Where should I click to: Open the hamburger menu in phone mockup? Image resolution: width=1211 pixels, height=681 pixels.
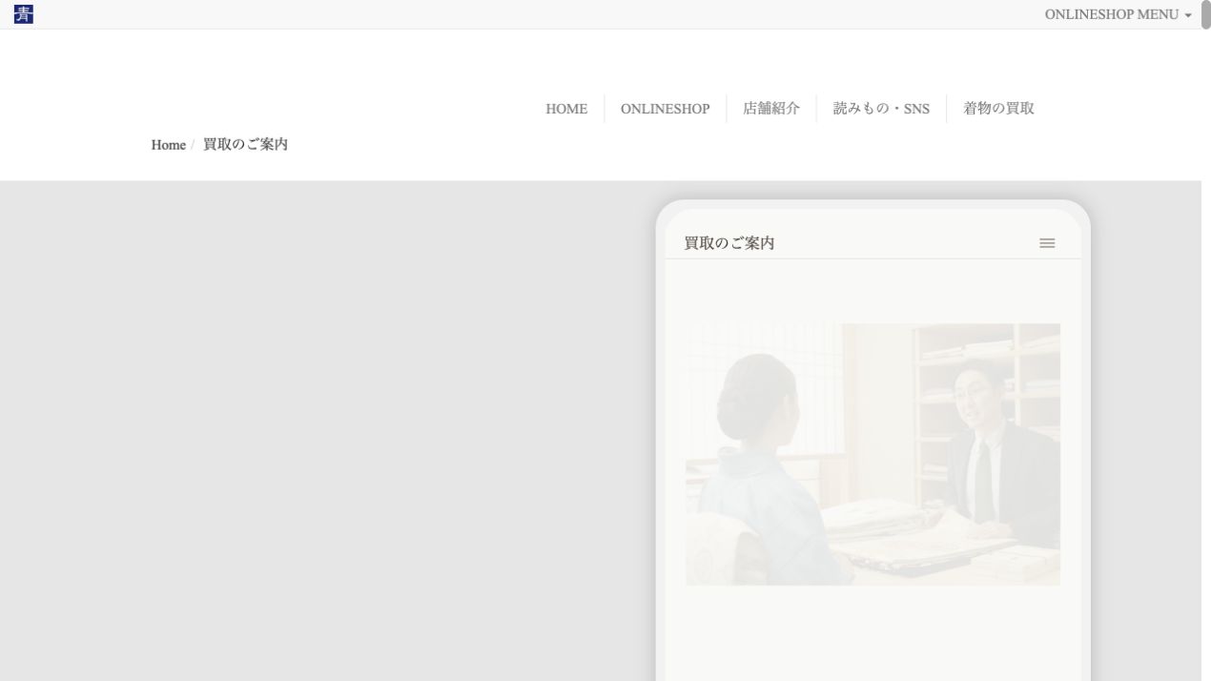click(x=1047, y=243)
